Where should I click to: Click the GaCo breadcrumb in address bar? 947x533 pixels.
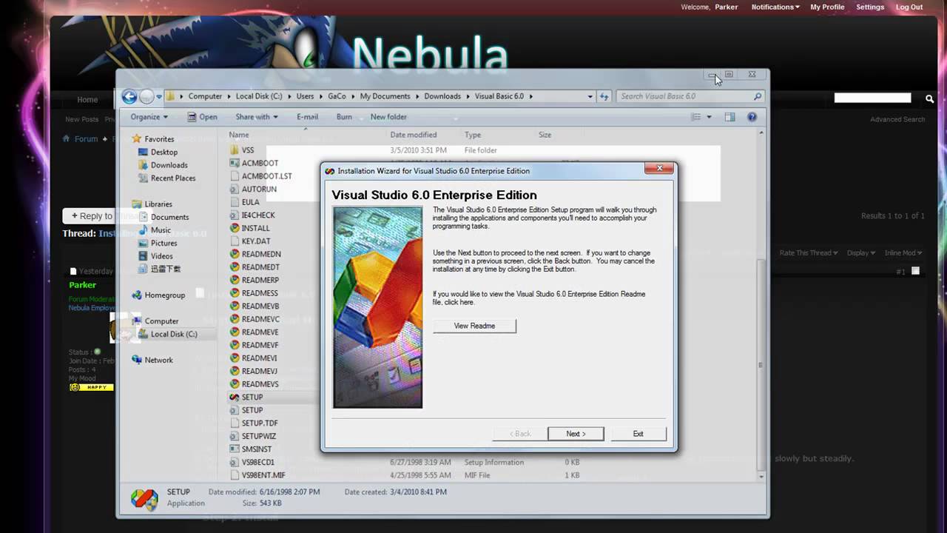337,96
